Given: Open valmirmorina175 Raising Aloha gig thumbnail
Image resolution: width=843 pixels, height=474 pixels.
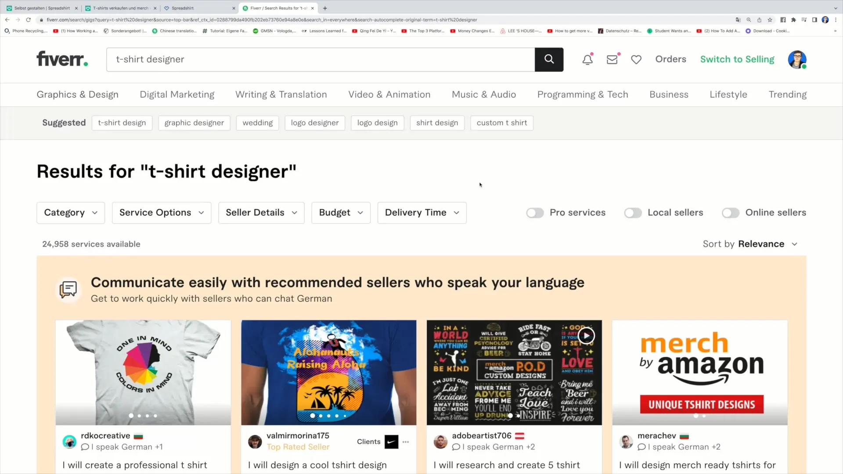Looking at the screenshot, I should pyautogui.click(x=328, y=372).
